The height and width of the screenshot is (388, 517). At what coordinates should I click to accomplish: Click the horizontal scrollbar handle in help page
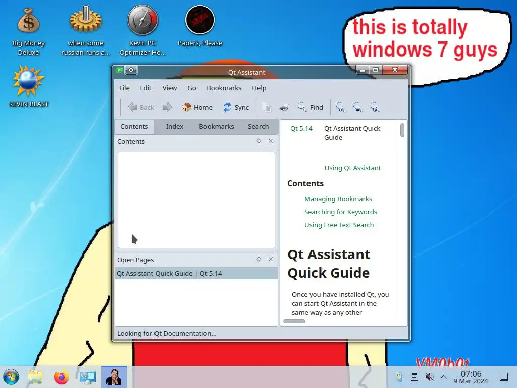[294, 321]
